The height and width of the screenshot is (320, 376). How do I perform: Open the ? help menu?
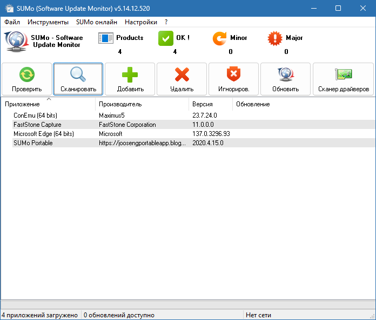tap(166, 22)
